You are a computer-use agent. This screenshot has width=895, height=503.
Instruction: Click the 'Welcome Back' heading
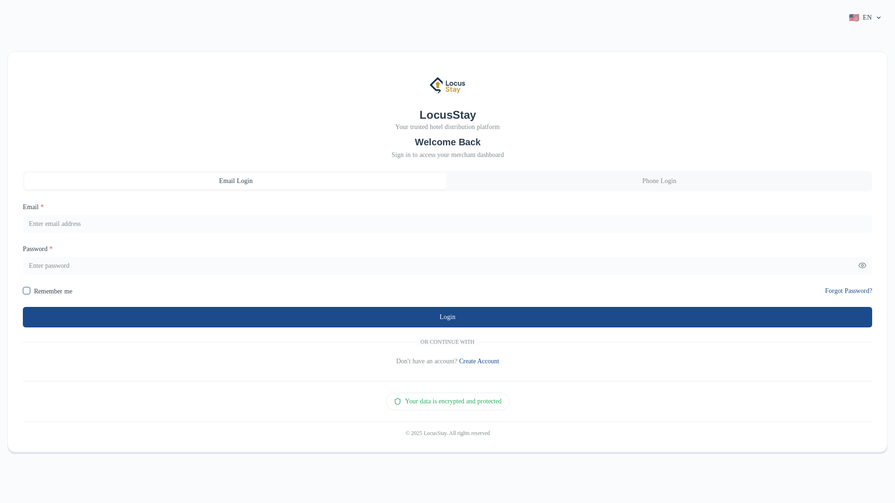(x=447, y=142)
